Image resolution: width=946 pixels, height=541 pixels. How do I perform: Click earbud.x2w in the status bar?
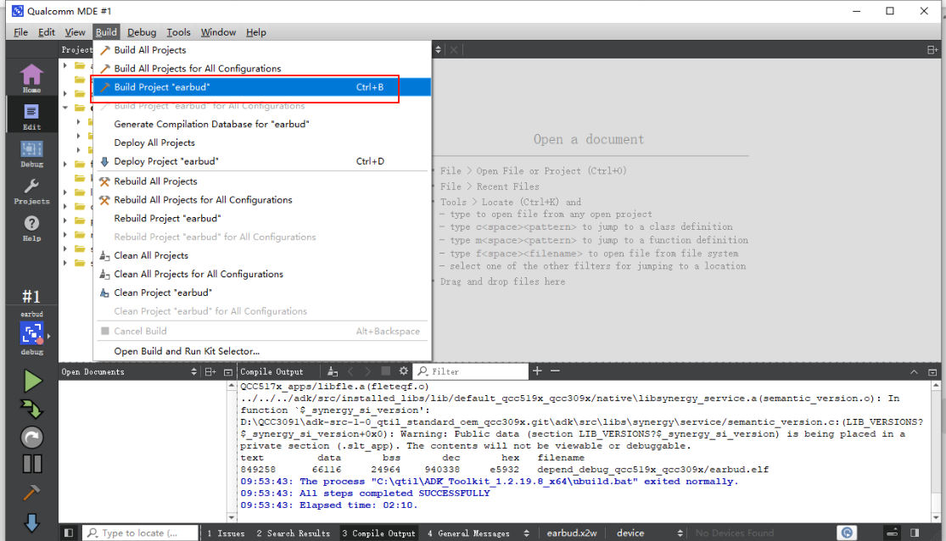click(x=571, y=533)
